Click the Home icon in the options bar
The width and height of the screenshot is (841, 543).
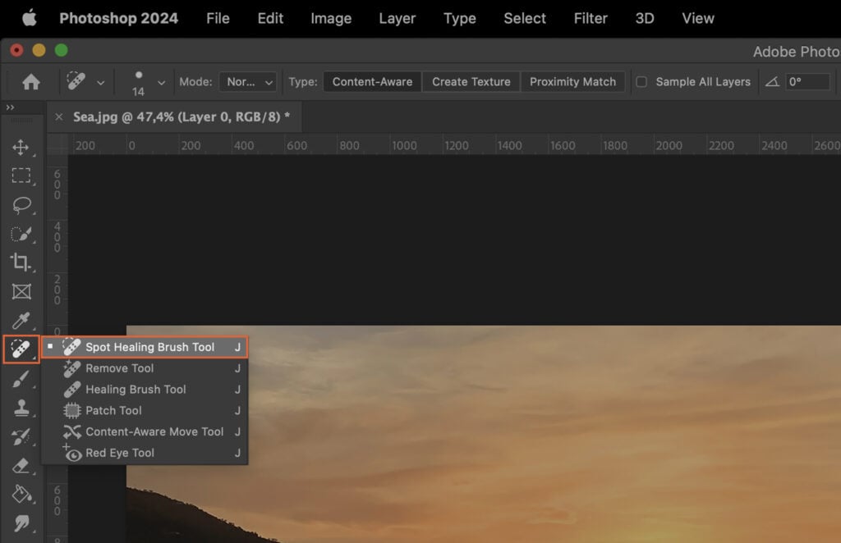coord(32,82)
